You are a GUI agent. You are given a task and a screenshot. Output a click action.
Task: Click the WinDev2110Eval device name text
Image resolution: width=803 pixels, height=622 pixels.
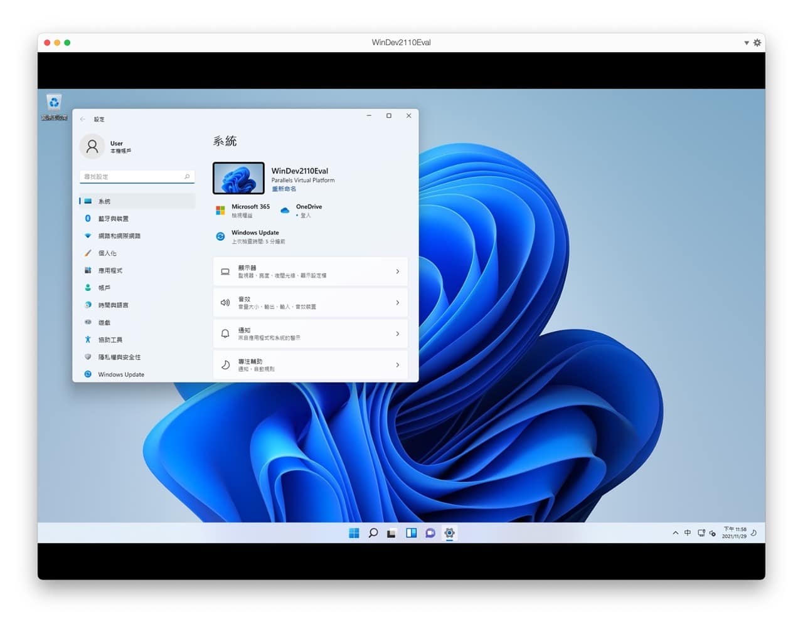click(x=299, y=171)
